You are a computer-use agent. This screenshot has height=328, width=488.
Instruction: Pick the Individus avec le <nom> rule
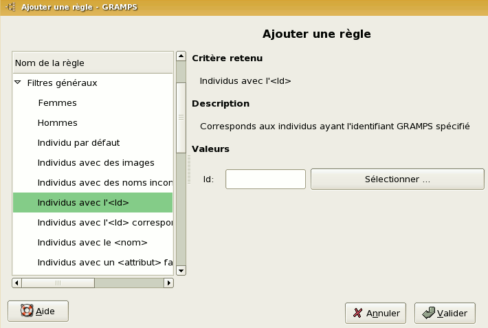click(x=93, y=243)
